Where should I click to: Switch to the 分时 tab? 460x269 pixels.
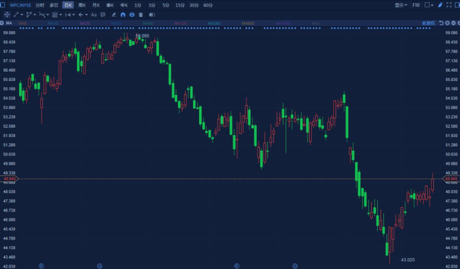40,5
